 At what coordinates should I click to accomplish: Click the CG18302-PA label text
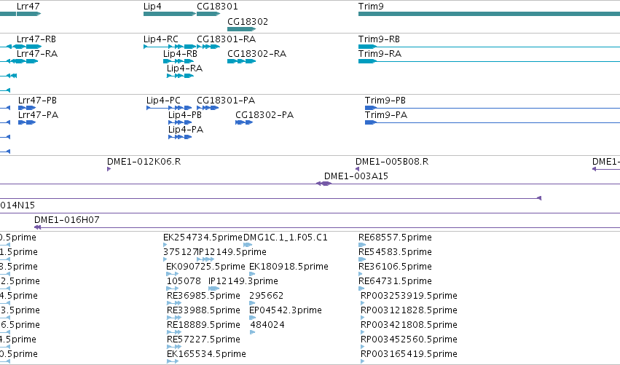264,115
